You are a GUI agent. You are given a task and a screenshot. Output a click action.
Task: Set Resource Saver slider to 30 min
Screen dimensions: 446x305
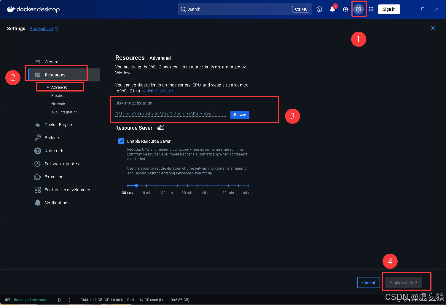tap(187, 186)
